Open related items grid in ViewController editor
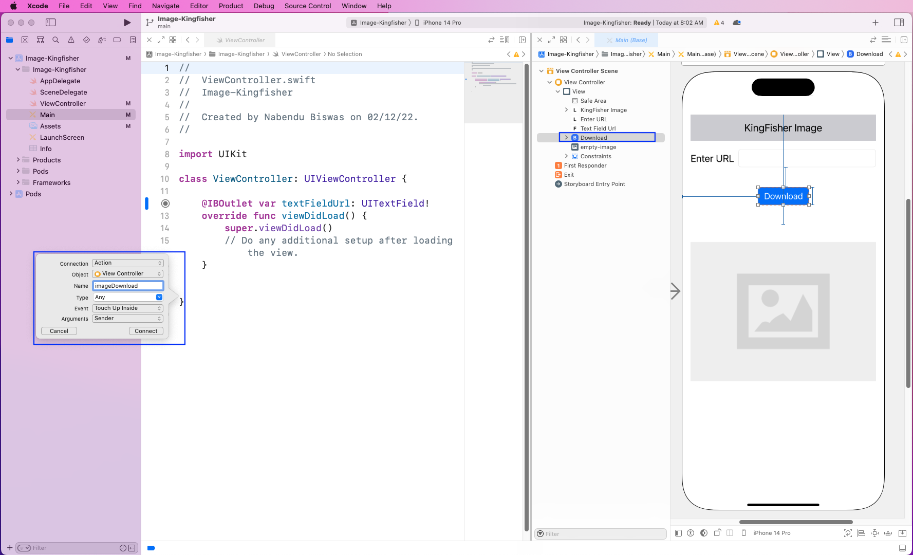This screenshot has width=913, height=555. pos(173,40)
